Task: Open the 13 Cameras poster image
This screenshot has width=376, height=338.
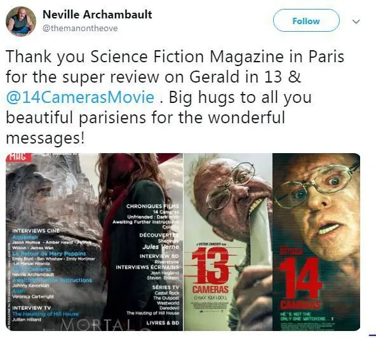Action: point(228,242)
